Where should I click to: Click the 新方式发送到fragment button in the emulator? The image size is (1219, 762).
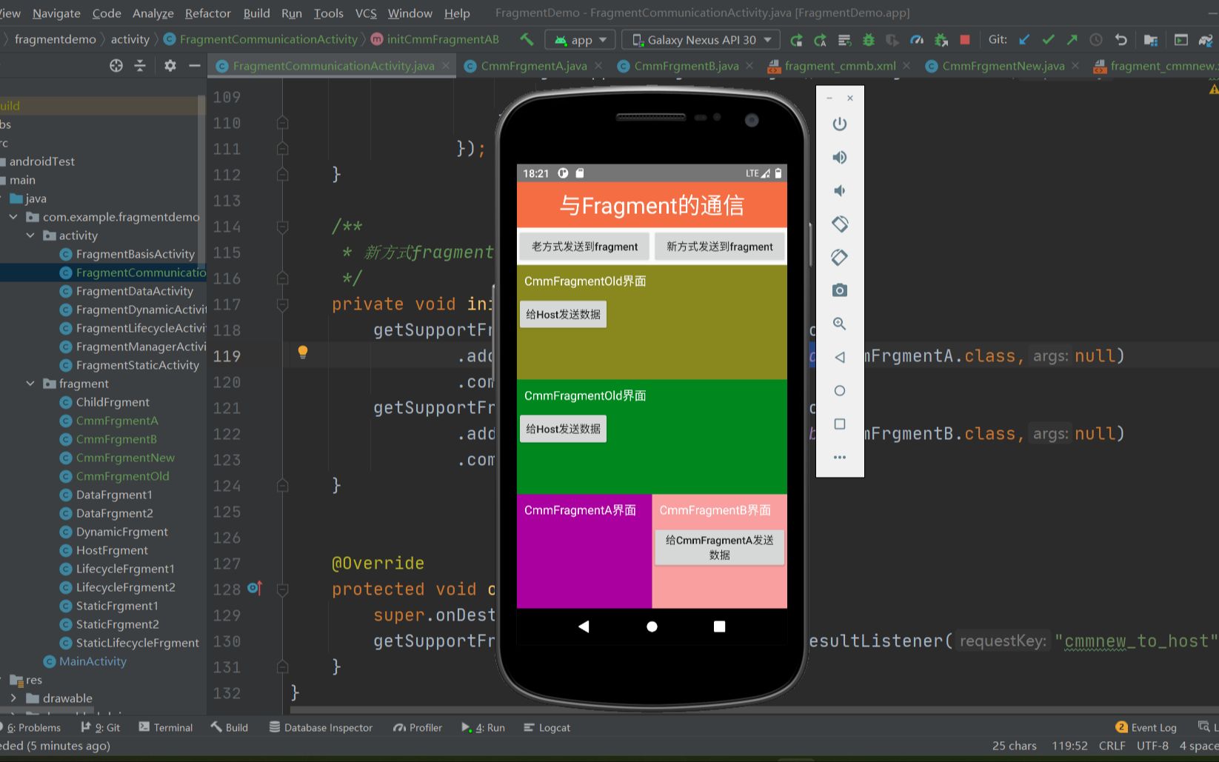coord(719,247)
